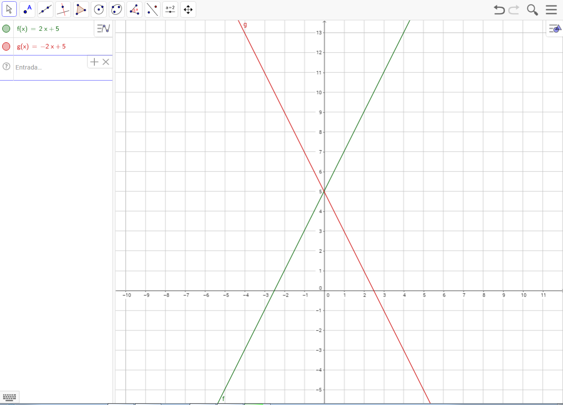The width and height of the screenshot is (563, 405).
Task: Select the Reflect about Line tool
Action: pos(152,9)
